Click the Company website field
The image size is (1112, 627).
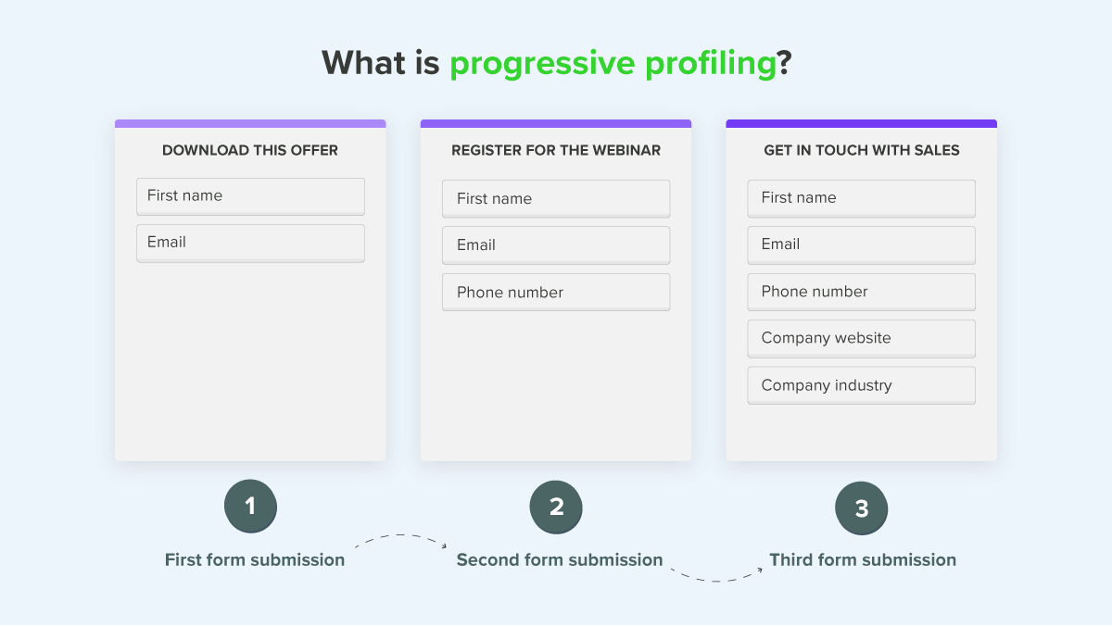[861, 338]
